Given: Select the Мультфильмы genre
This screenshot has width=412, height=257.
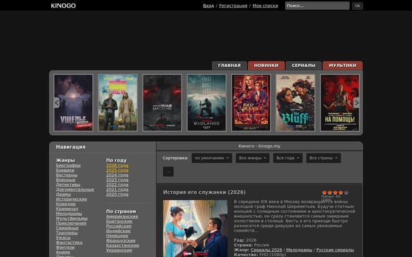Looking at the screenshot, I should [x=71, y=218].
